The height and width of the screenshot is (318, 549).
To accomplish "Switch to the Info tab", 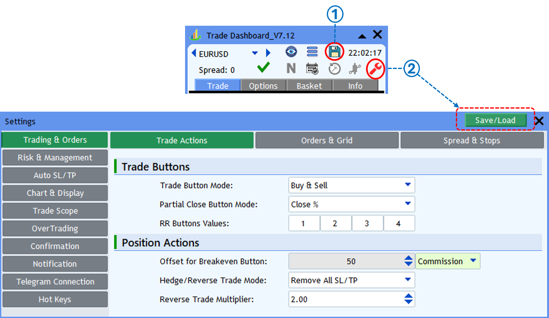I will 355,86.
